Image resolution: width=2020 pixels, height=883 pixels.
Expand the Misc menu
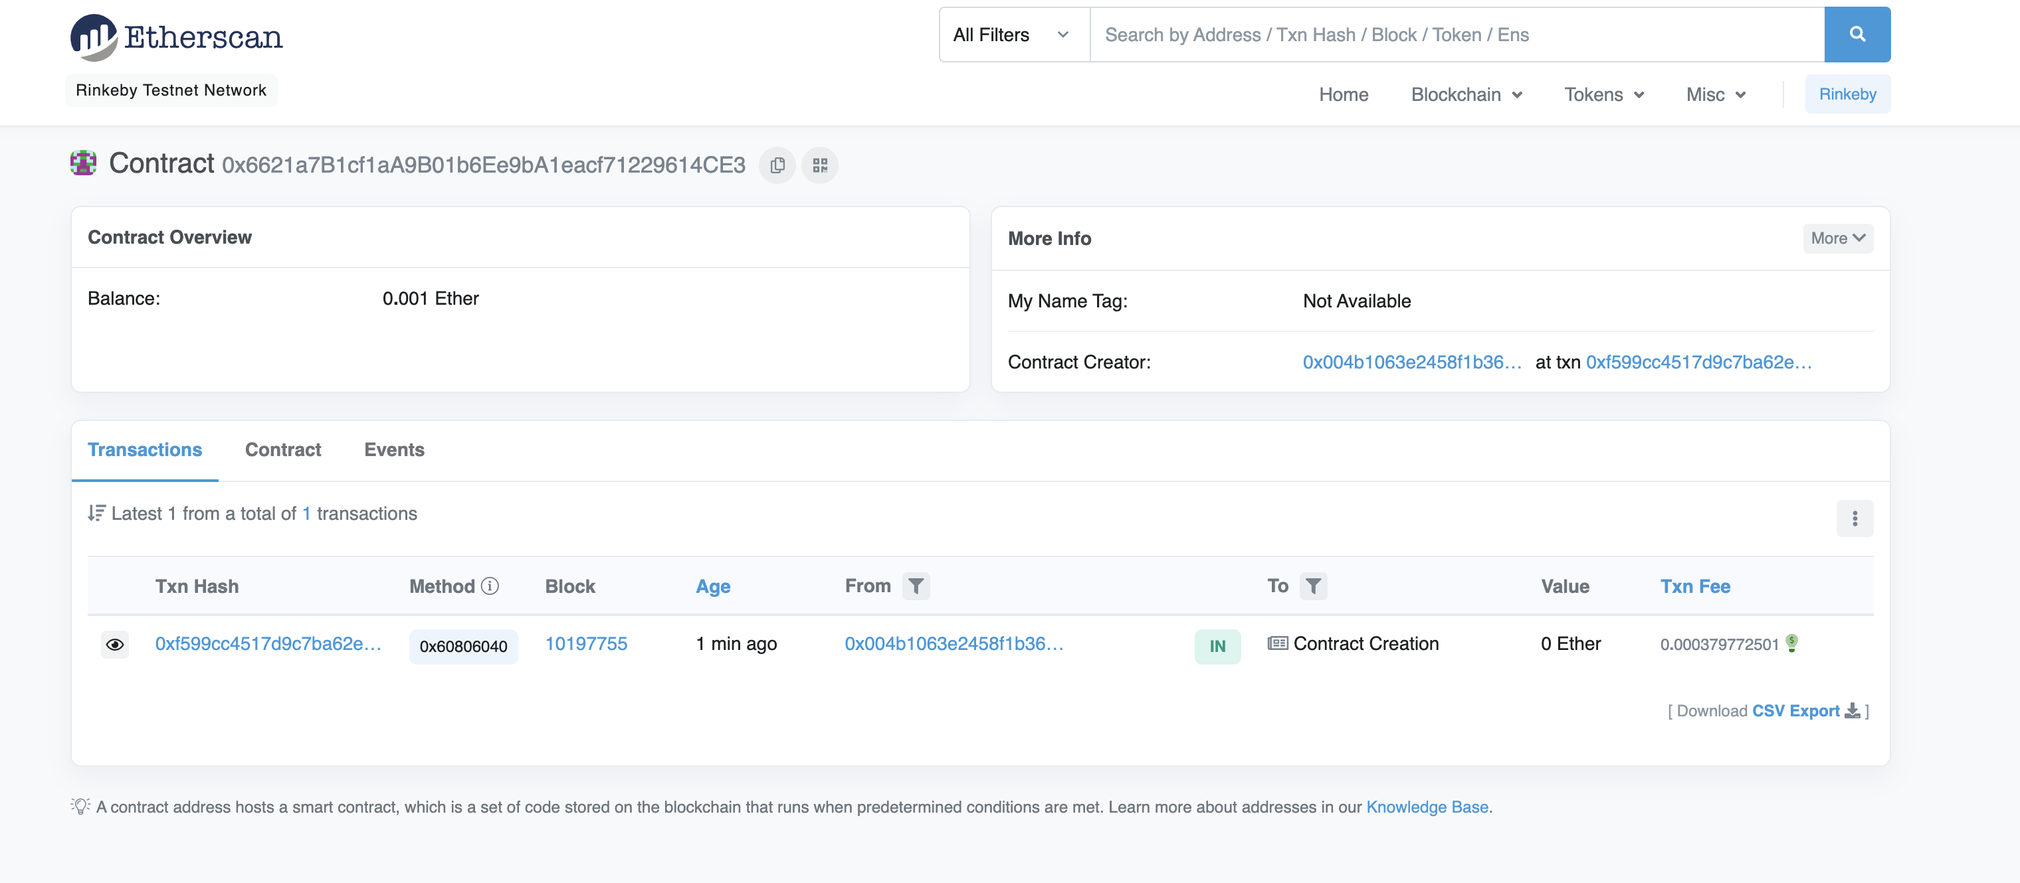tap(1716, 95)
